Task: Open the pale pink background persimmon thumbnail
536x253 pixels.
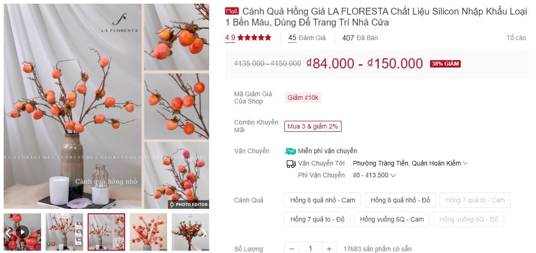Action: (148, 232)
